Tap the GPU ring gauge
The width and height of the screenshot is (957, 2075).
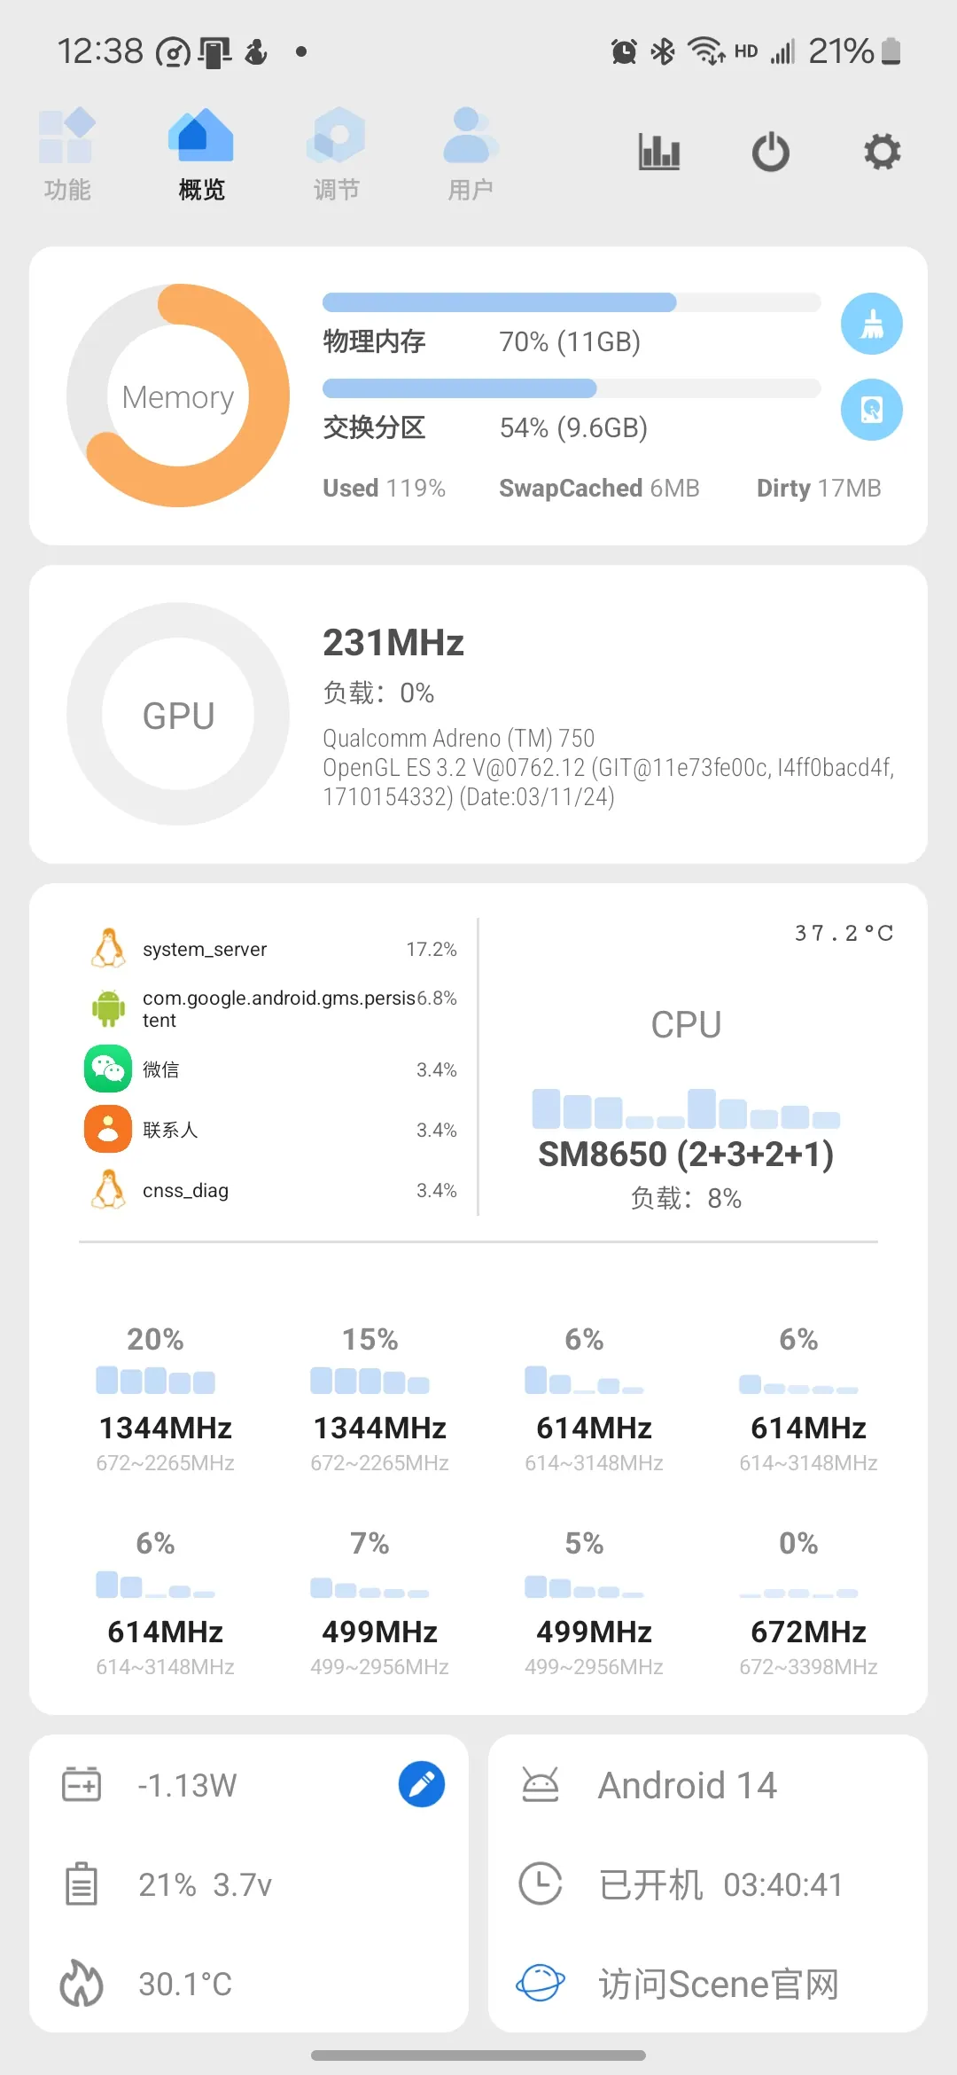click(x=178, y=714)
